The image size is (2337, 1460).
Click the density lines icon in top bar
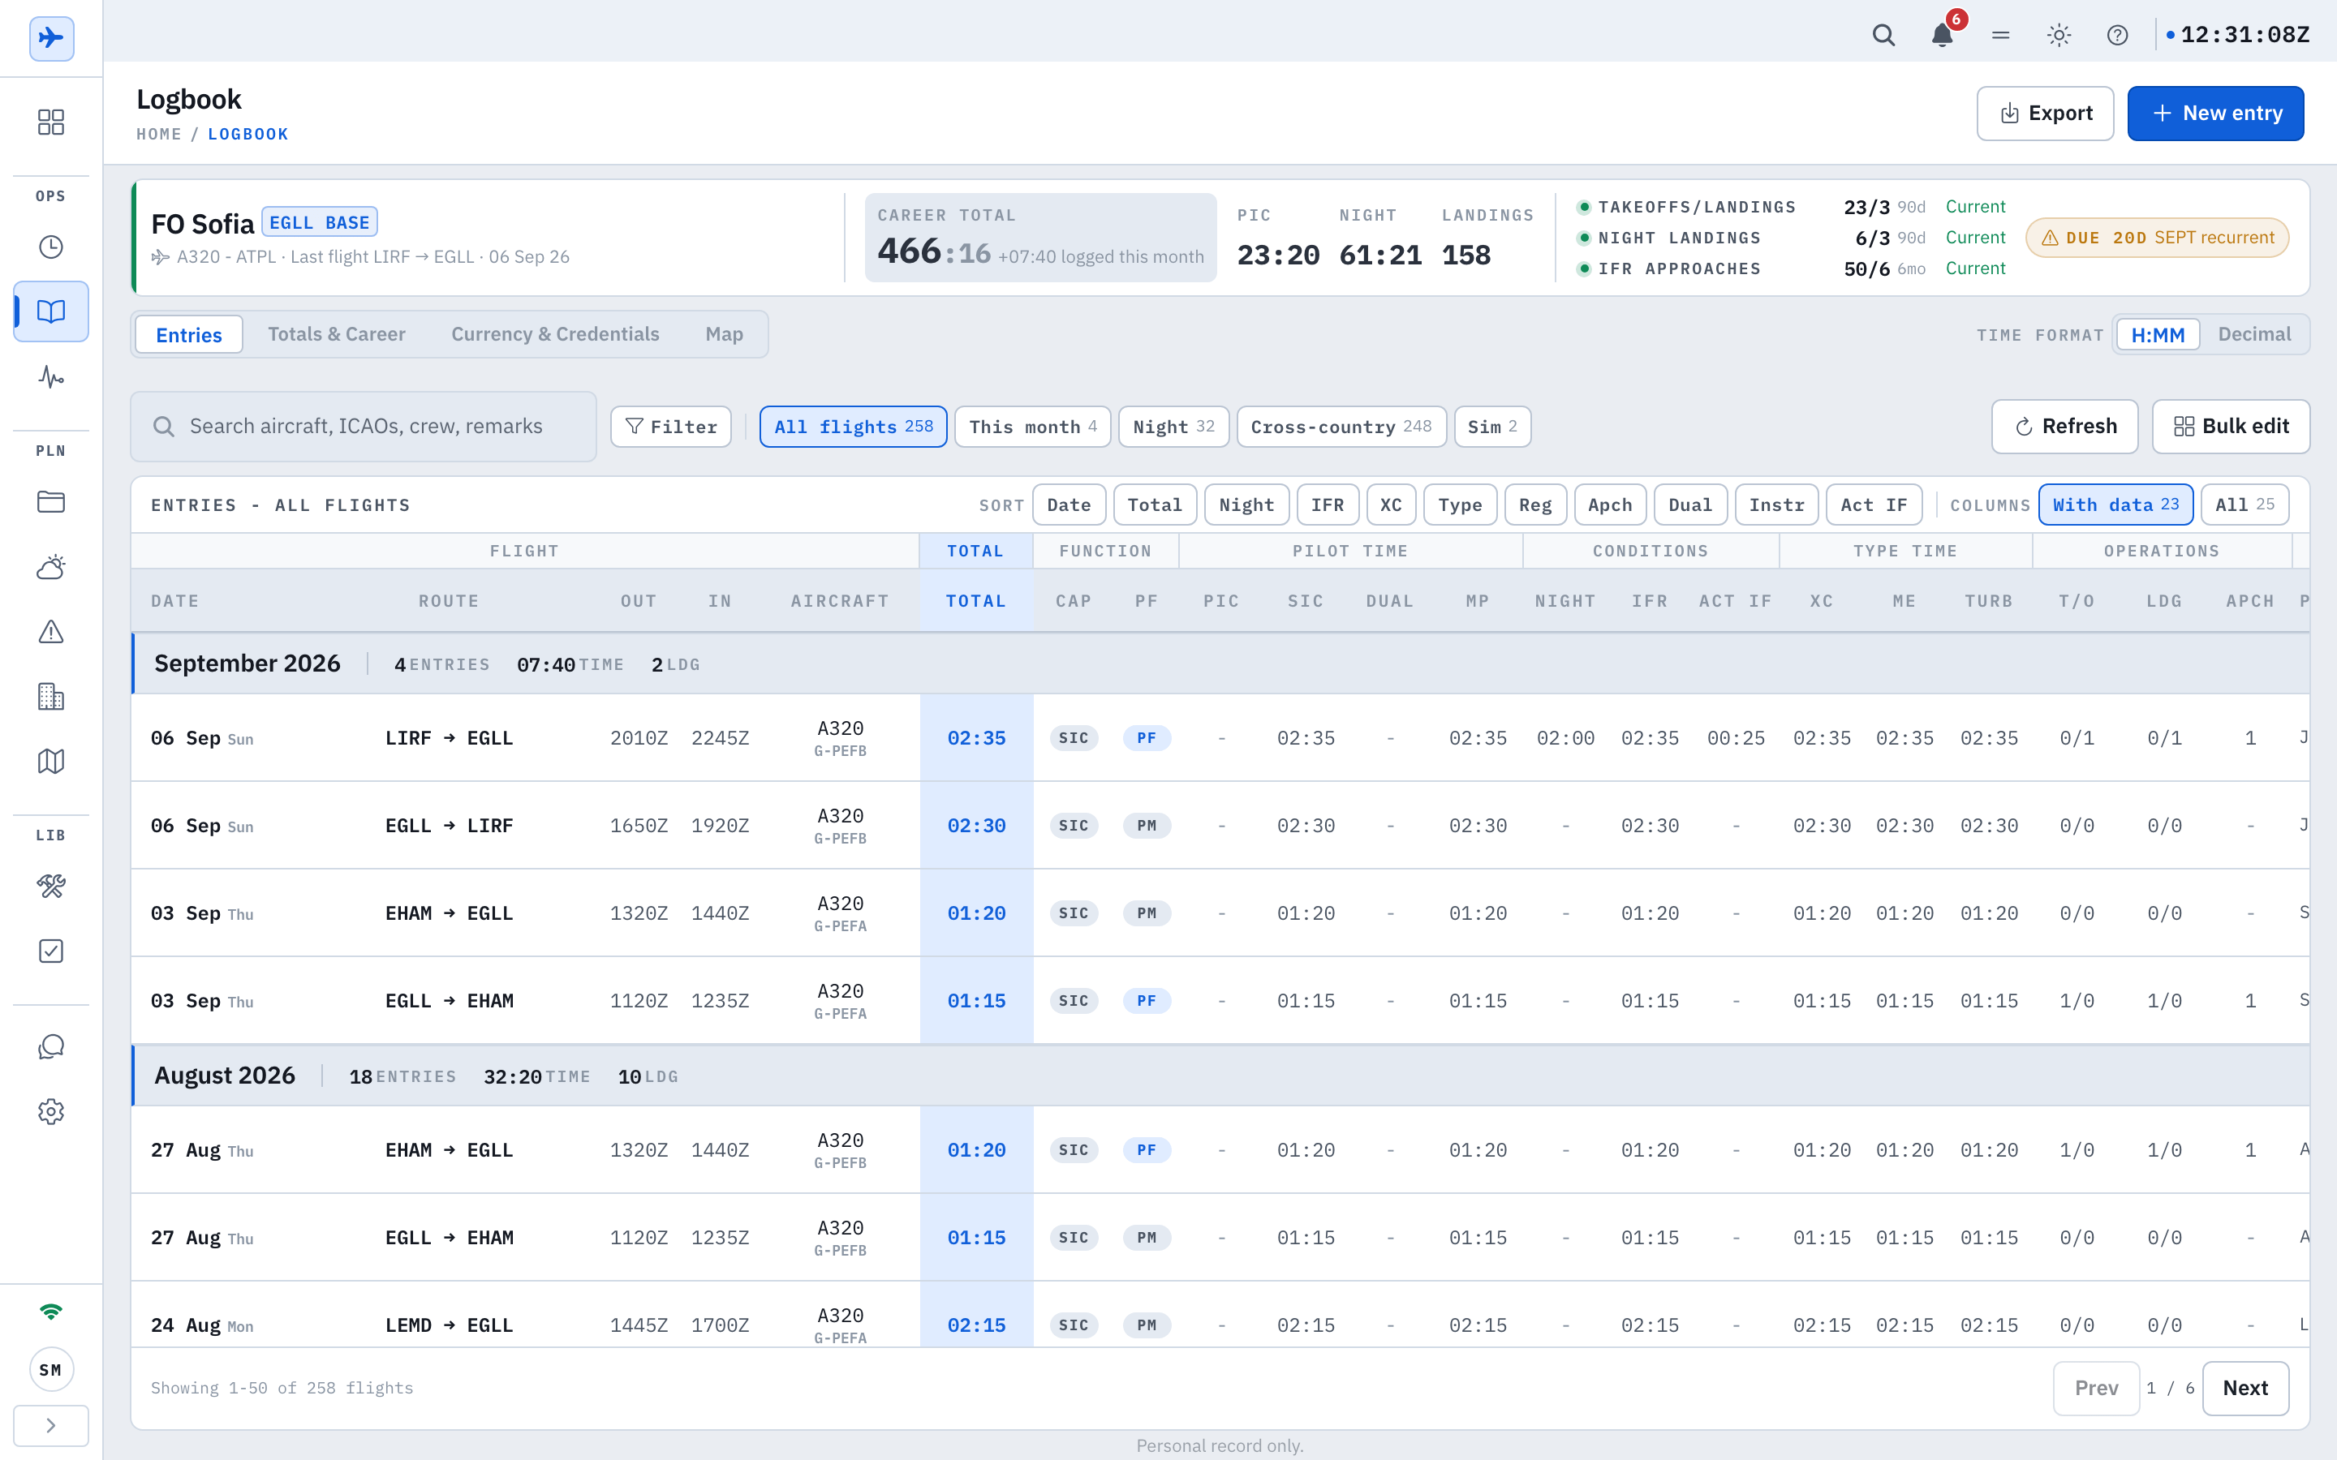click(x=2001, y=36)
